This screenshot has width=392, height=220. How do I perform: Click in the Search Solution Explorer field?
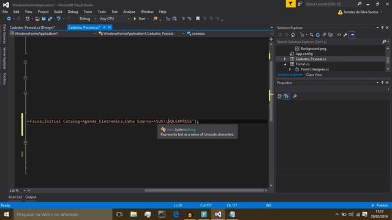point(329,42)
